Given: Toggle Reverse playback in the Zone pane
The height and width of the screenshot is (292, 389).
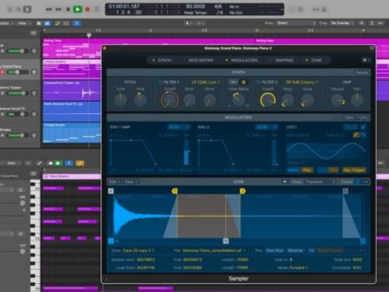Looking at the screenshot, I should click(x=295, y=251).
